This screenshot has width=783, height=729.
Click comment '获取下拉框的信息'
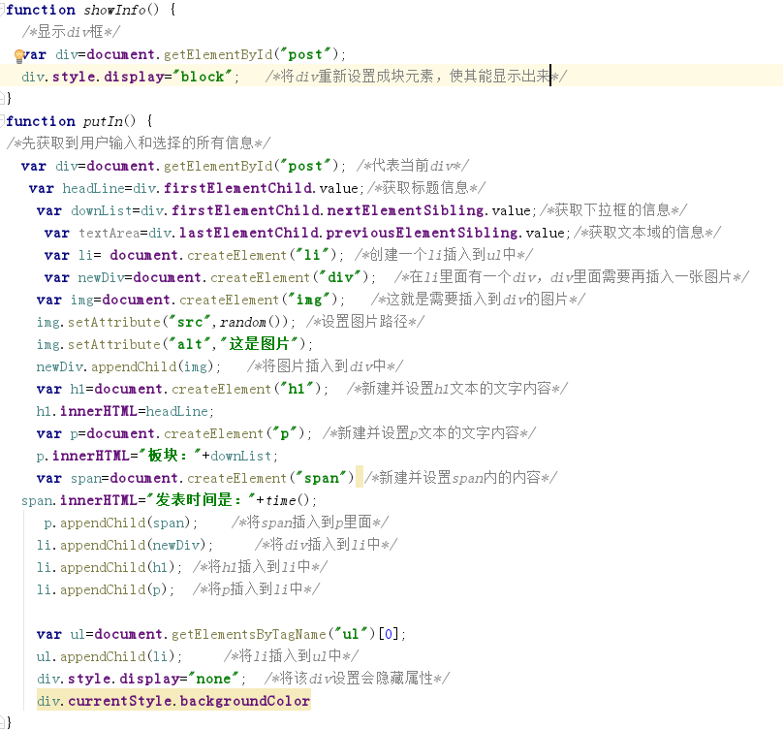tap(612, 209)
